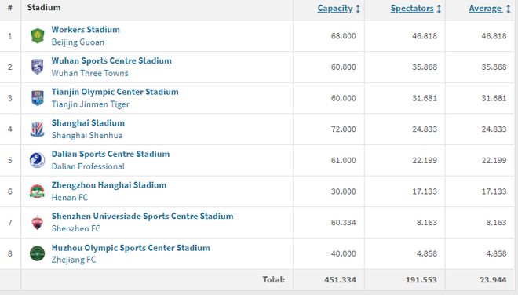518x295 pixels.
Task: Select the Shanghai Shenhua club crest
Action: point(38,129)
